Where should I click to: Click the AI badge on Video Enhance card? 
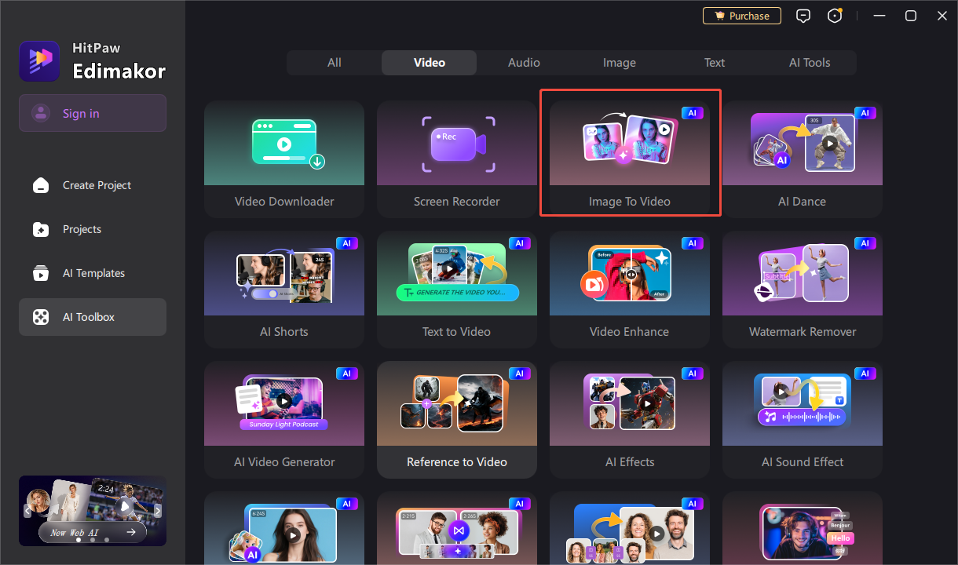point(693,243)
